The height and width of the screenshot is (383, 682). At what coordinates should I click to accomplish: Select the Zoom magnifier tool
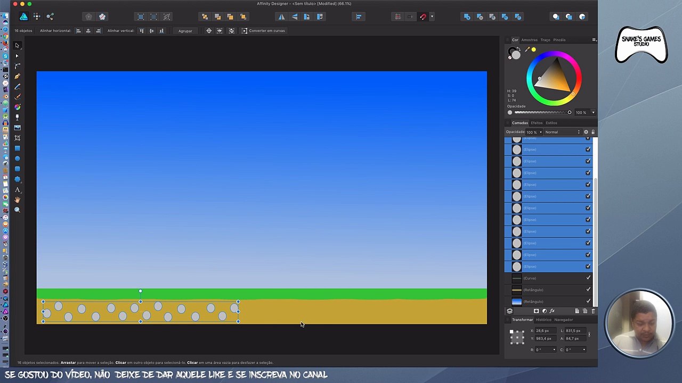coord(17,210)
